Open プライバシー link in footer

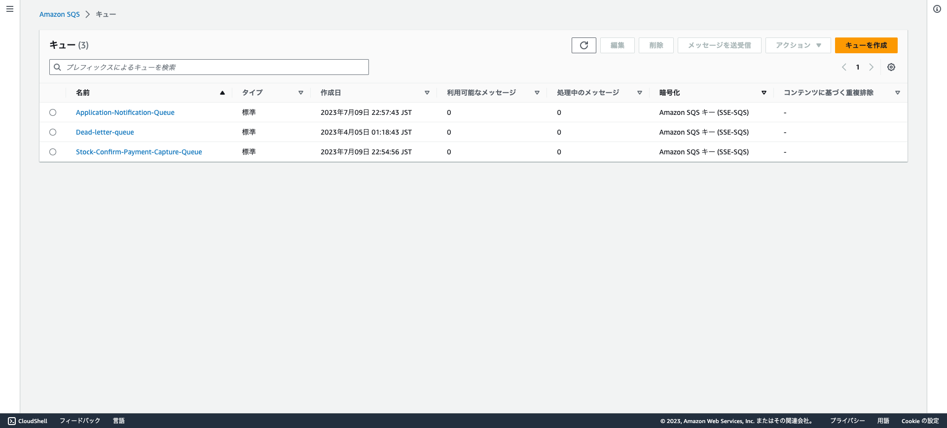click(847, 421)
